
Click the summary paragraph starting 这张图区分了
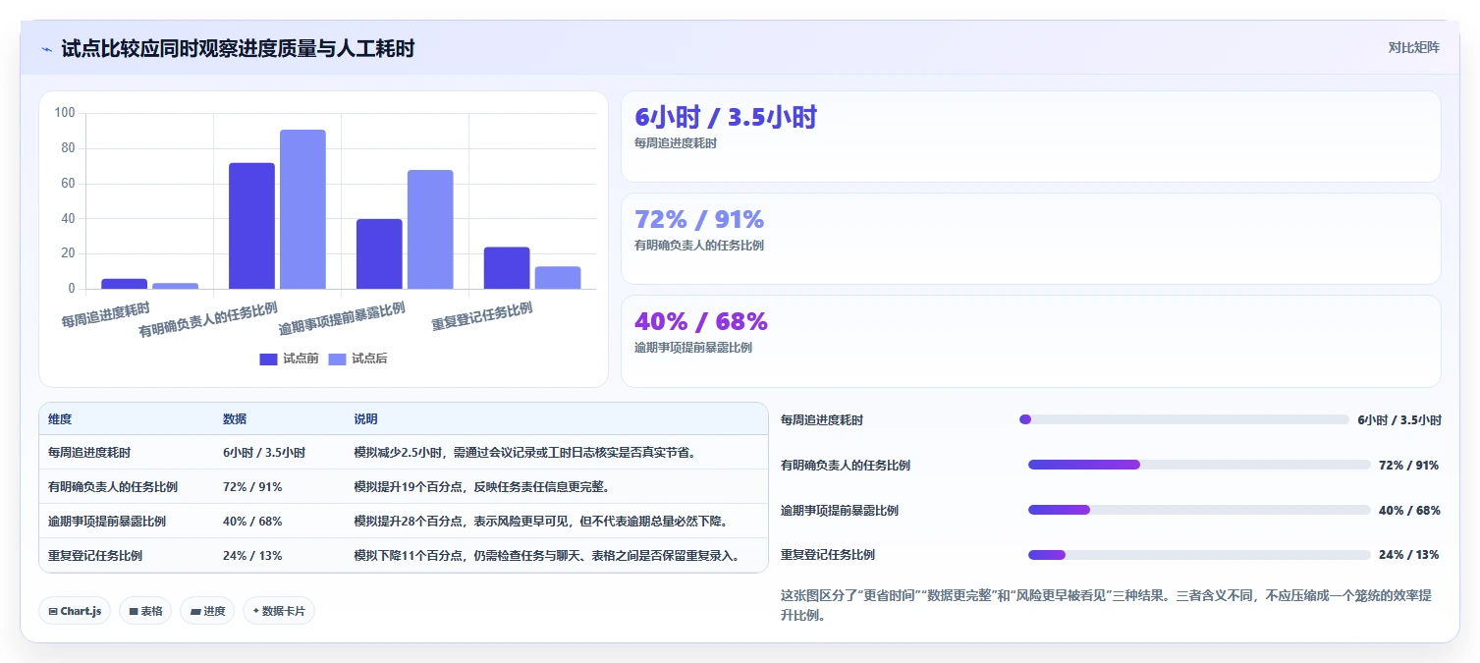pos(1105,605)
